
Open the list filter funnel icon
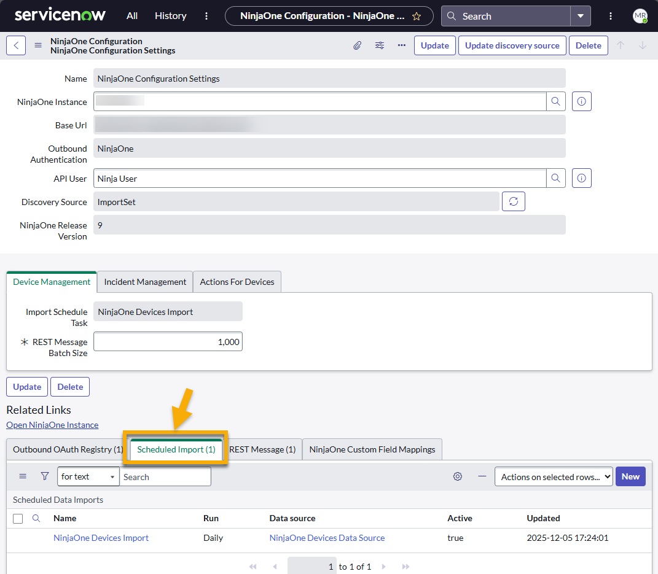tap(45, 476)
